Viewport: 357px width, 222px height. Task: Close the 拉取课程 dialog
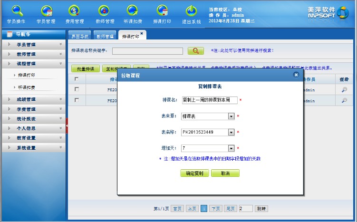(296, 75)
